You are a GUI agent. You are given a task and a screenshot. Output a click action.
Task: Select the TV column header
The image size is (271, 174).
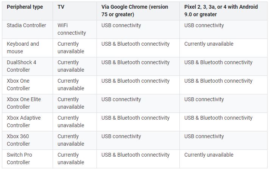pos(61,7)
